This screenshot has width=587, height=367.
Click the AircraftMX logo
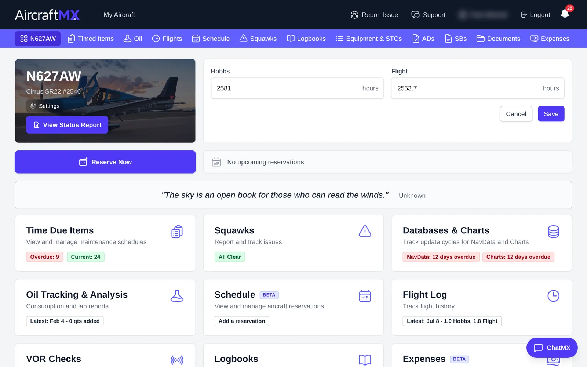tap(47, 15)
